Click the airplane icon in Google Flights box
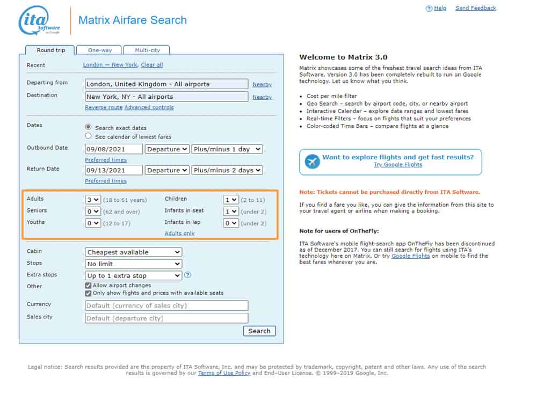The height and width of the screenshot is (402, 537). coord(312,161)
